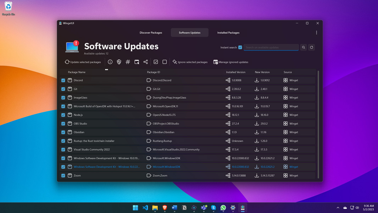Click the clear selection empty box icon
This screenshot has width=378, height=213.
(165, 62)
